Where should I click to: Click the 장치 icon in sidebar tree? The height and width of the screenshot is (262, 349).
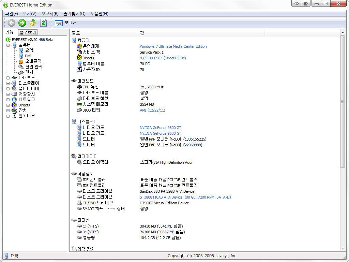(x=14, y=111)
